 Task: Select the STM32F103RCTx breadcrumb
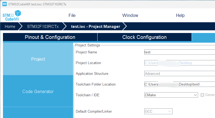(43, 27)
